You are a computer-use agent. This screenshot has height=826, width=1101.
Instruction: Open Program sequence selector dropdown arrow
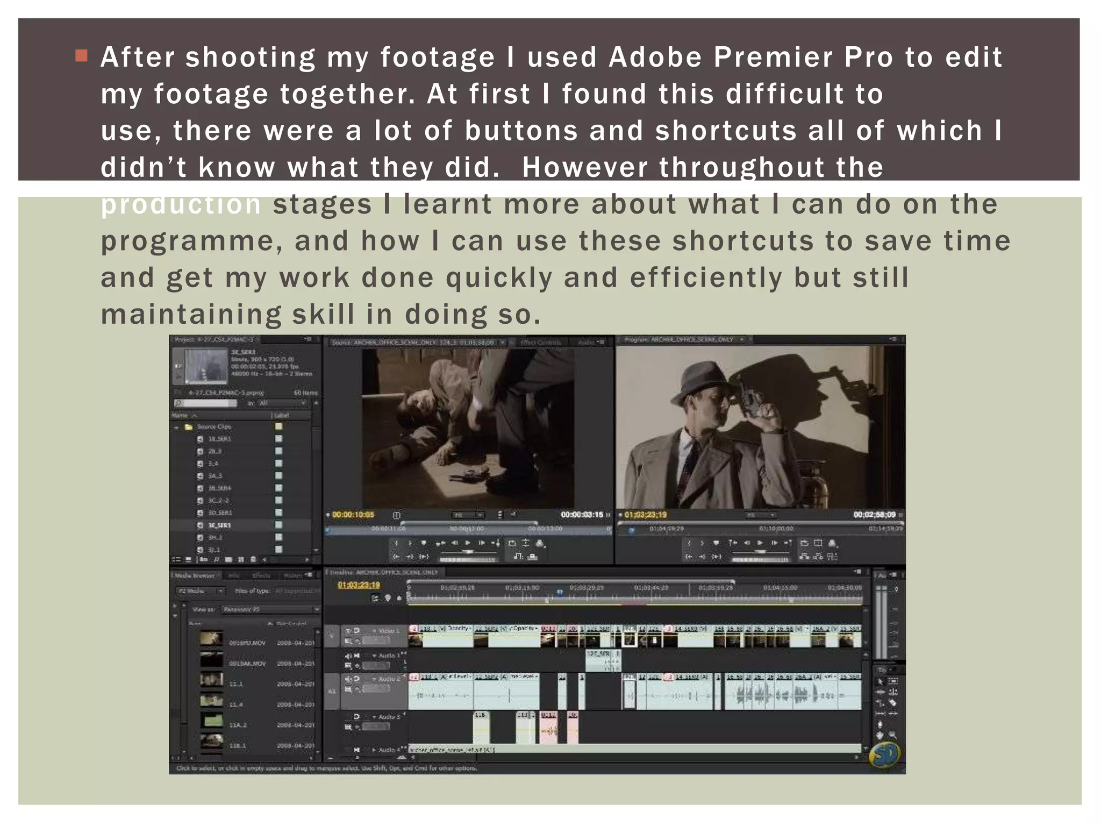[x=742, y=340]
